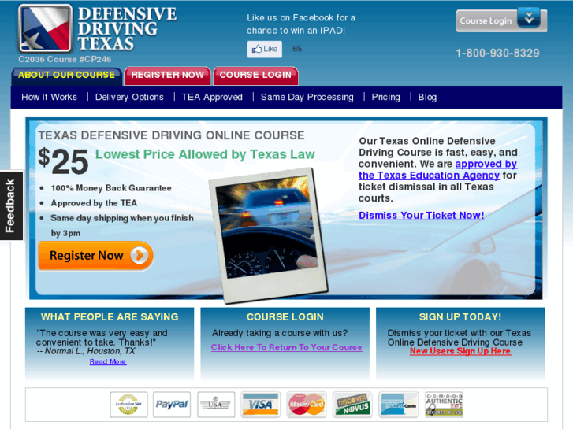Click the American Express Cards badge
Image resolution: width=573 pixels, height=429 pixels.
point(398,404)
